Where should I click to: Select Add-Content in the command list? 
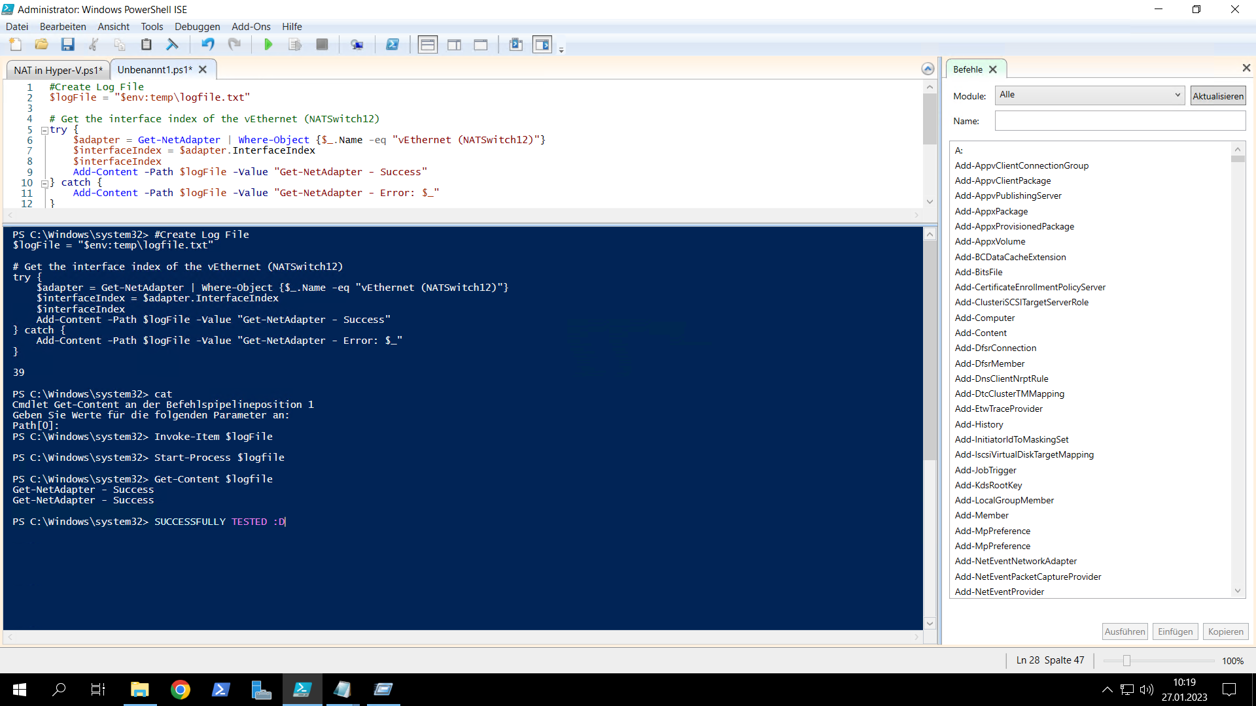(x=981, y=333)
